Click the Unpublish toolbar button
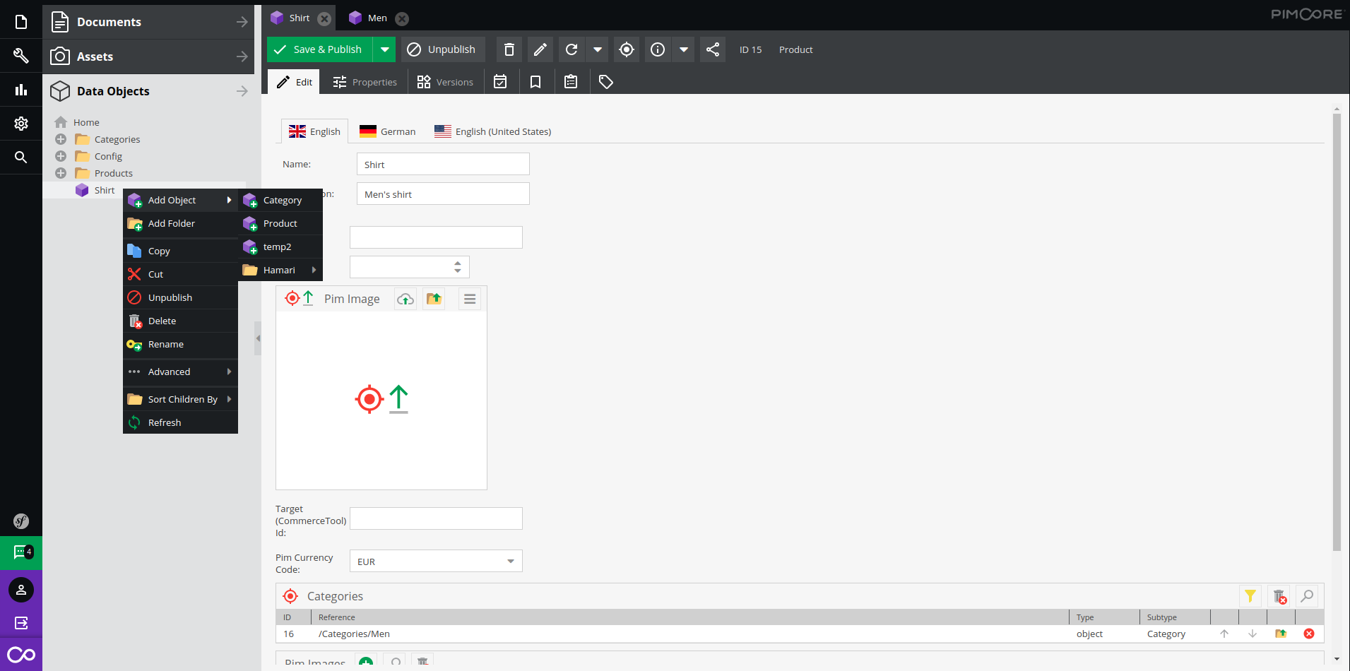Image resolution: width=1350 pixels, height=671 pixels. 443,49
